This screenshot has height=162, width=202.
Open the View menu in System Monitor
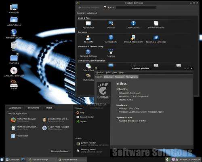point(114,72)
